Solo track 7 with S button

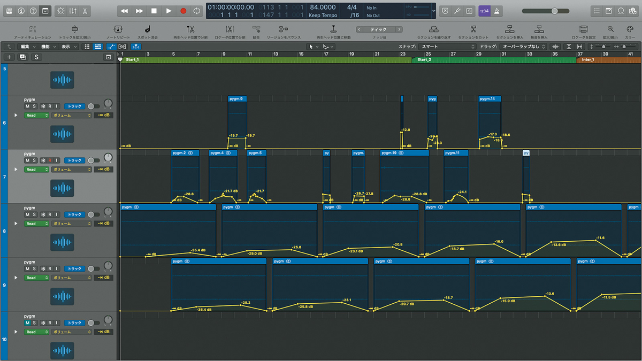[x=34, y=160]
